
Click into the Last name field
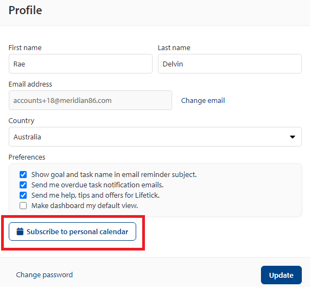click(230, 64)
